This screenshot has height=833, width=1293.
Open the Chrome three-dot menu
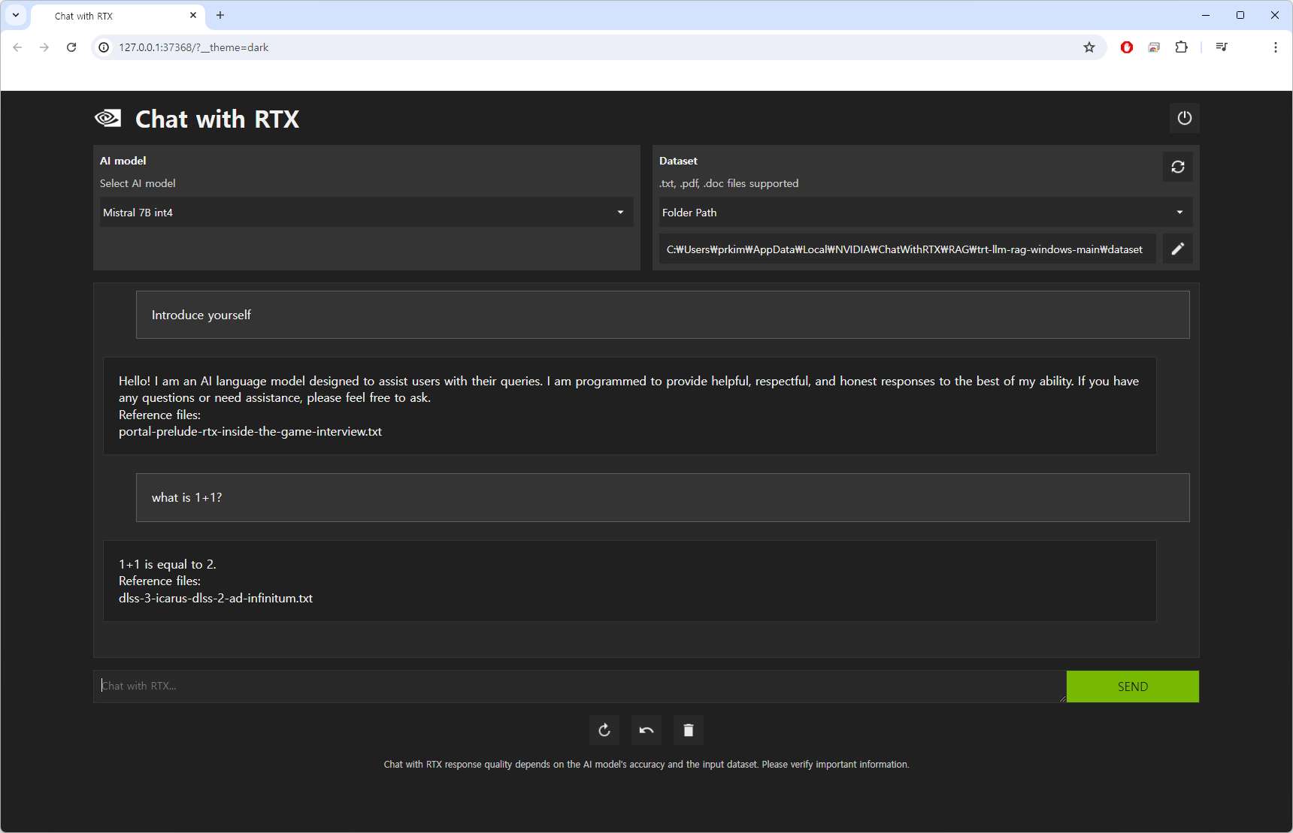(x=1276, y=47)
